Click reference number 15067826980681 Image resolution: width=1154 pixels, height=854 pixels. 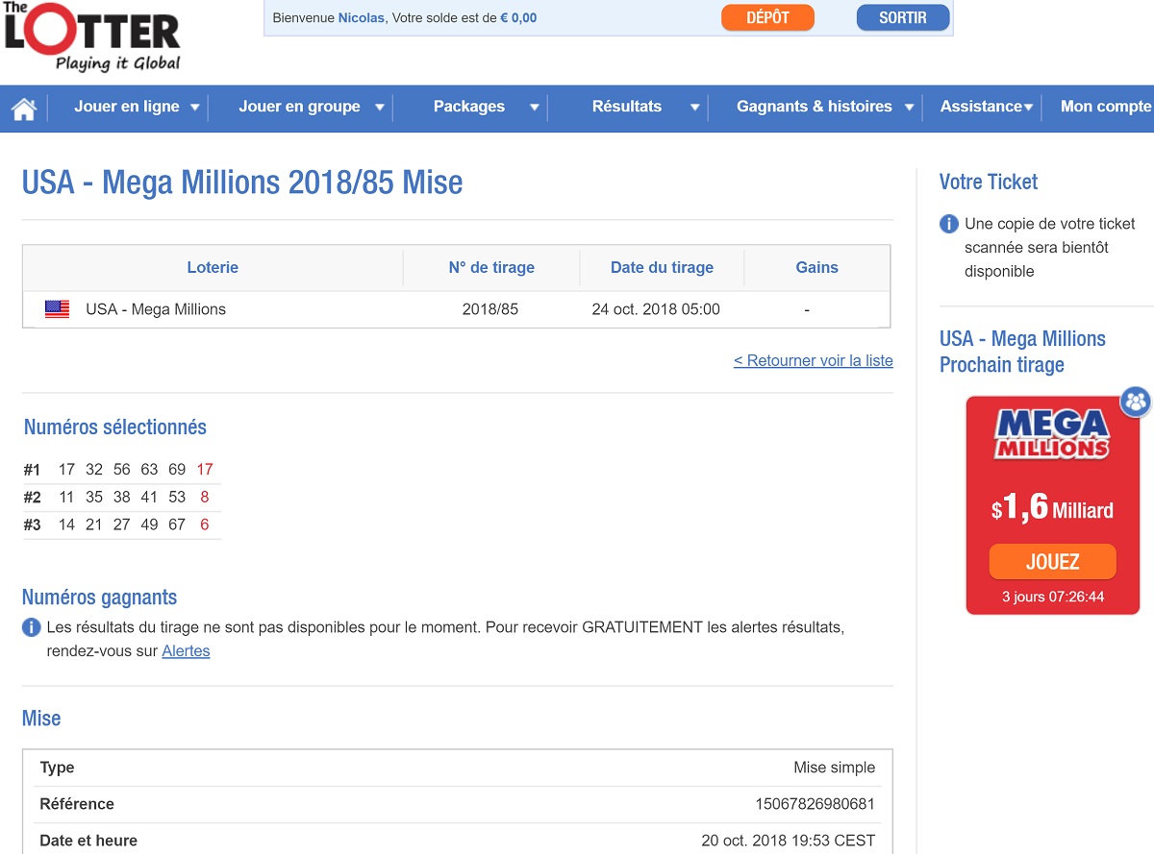tap(815, 804)
